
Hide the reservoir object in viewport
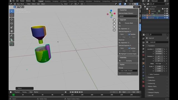(165, 18)
